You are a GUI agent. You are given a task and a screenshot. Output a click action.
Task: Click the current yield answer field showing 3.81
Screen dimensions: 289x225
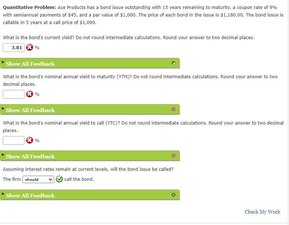coord(14,48)
